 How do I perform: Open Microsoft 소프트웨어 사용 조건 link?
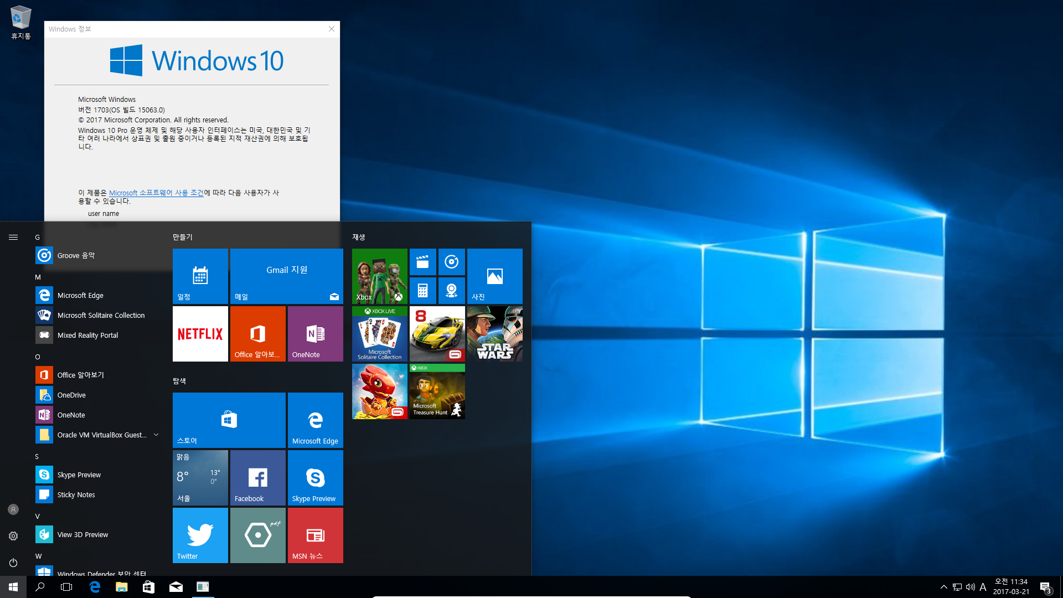pyautogui.click(x=156, y=193)
